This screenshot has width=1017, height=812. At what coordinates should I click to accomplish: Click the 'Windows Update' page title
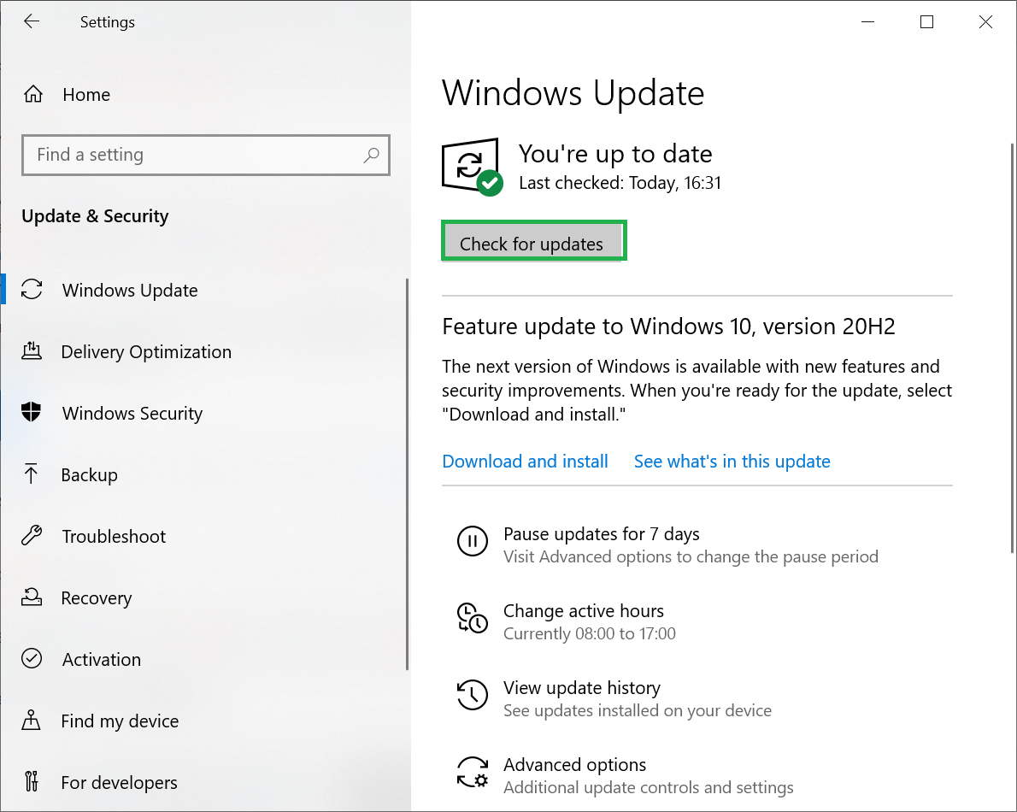point(573,93)
